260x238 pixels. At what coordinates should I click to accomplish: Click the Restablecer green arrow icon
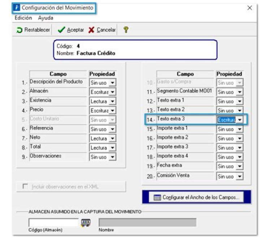click(x=20, y=30)
